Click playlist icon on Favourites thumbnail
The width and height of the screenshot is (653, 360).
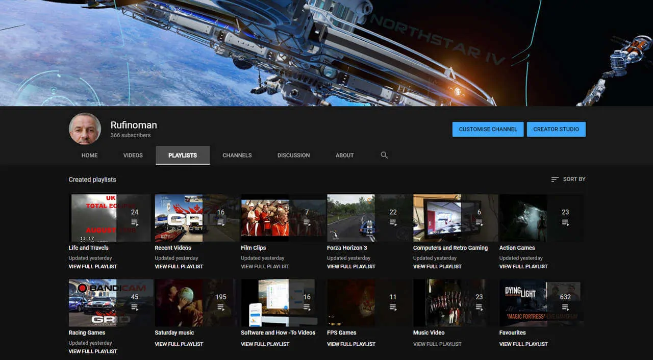point(565,307)
